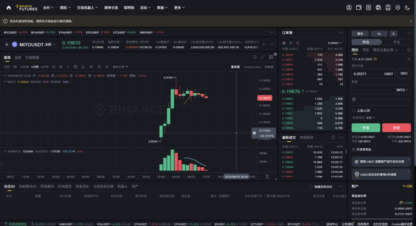
Task: Open the help question-mark icon in the header
Action: pyautogui.click(x=388, y=8)
